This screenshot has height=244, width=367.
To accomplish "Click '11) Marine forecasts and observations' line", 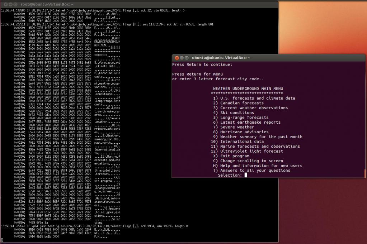I will point(255,146).
